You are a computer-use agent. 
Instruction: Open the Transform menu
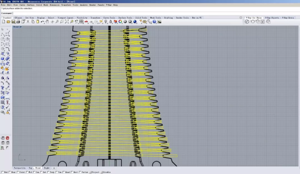[66, 5]
